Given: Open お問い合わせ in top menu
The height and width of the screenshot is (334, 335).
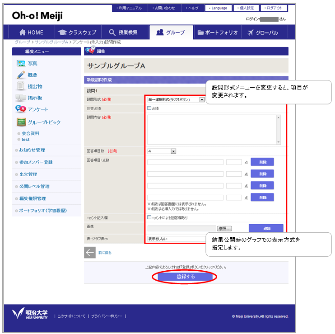Looking at the screenshot, I should (164, 8).
